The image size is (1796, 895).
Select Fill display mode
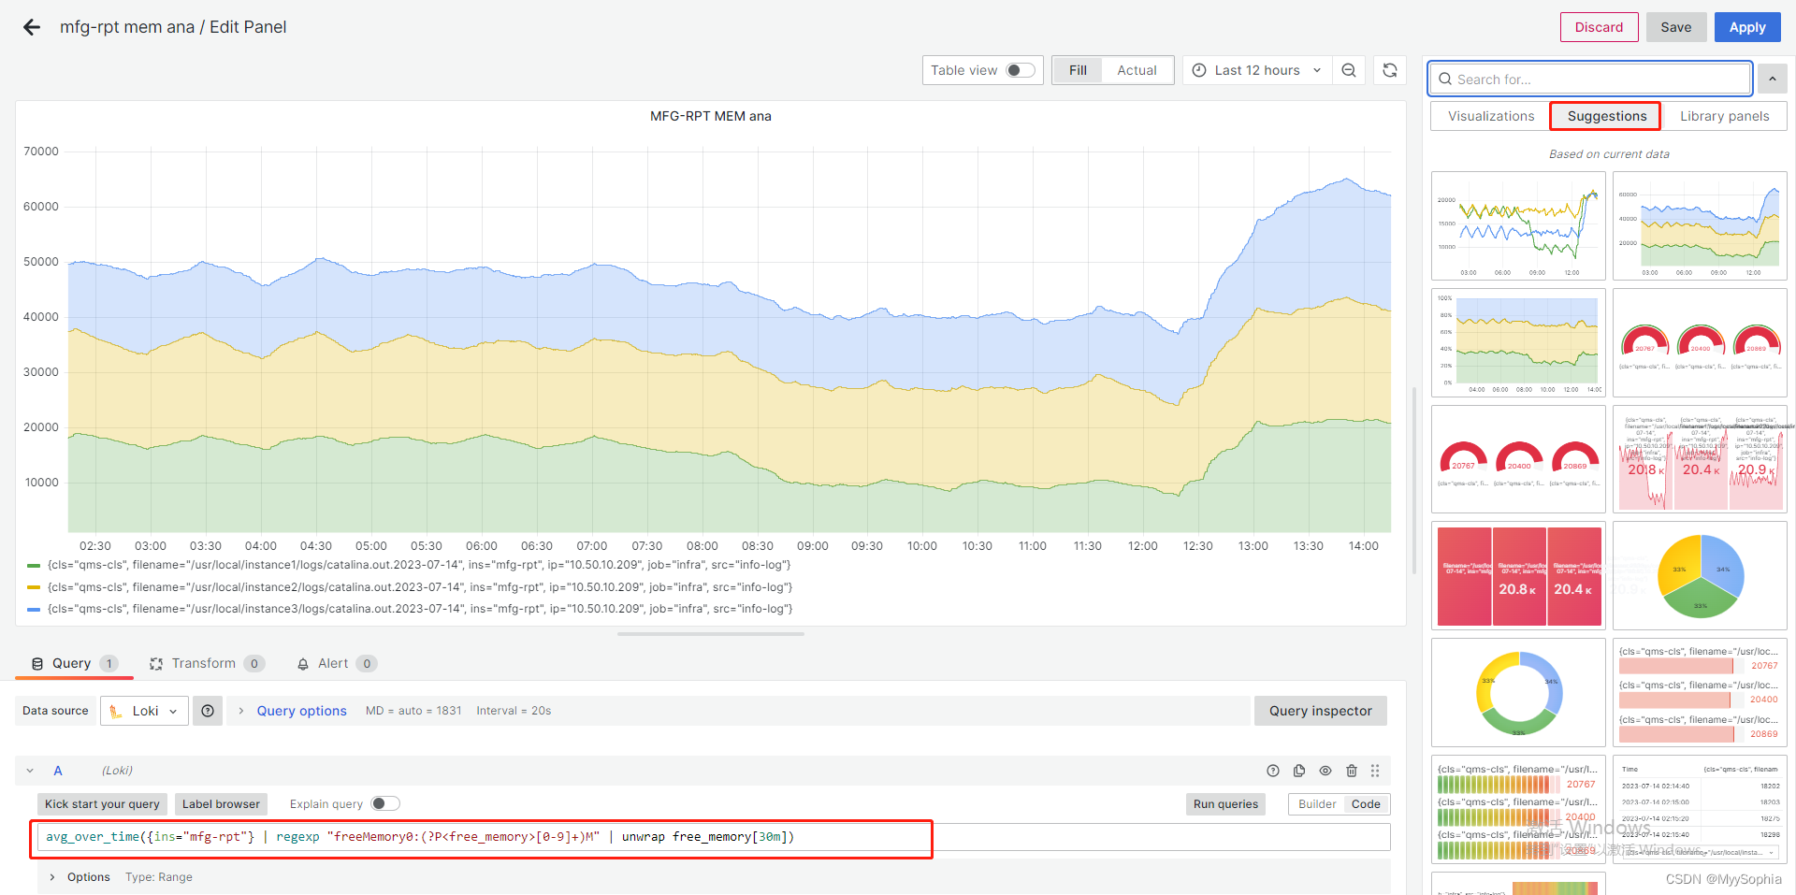tap(1078, 70)
